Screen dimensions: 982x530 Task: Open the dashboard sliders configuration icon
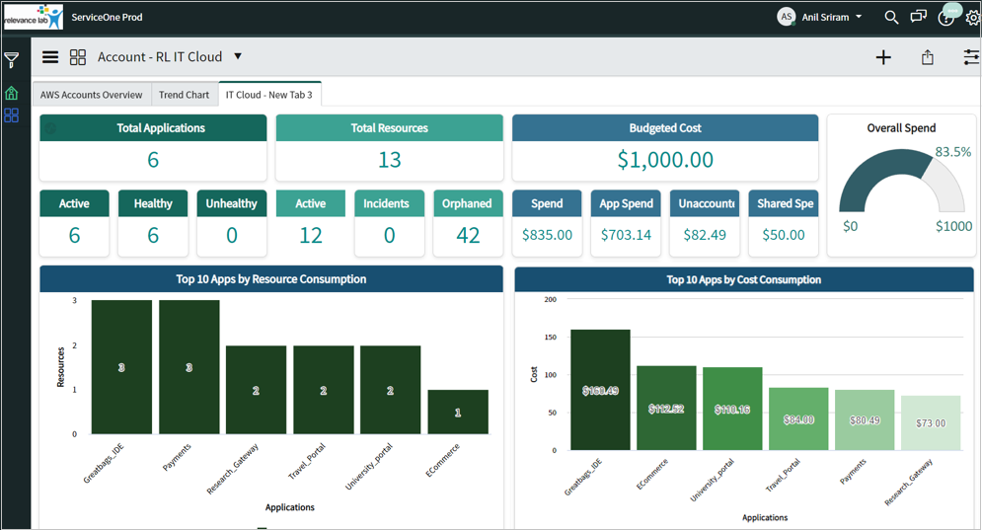point(971,58)
